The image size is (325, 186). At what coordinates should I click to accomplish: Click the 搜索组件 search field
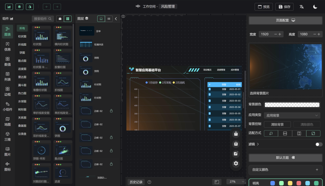[x=43, y=19]
